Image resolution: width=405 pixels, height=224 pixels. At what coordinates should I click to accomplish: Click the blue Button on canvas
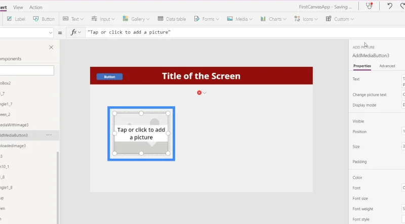click(109, 77)
